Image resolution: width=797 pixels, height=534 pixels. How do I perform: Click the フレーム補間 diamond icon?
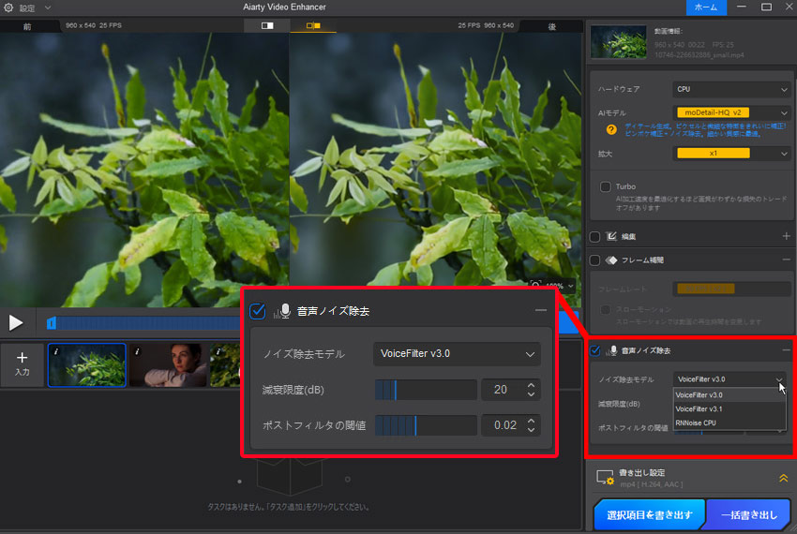pos(611,260)
